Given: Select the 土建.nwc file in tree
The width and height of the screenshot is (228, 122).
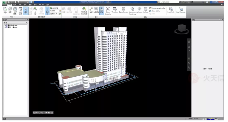Looking at the screenshot, I should pyautogui.click(x=12, y=27).
